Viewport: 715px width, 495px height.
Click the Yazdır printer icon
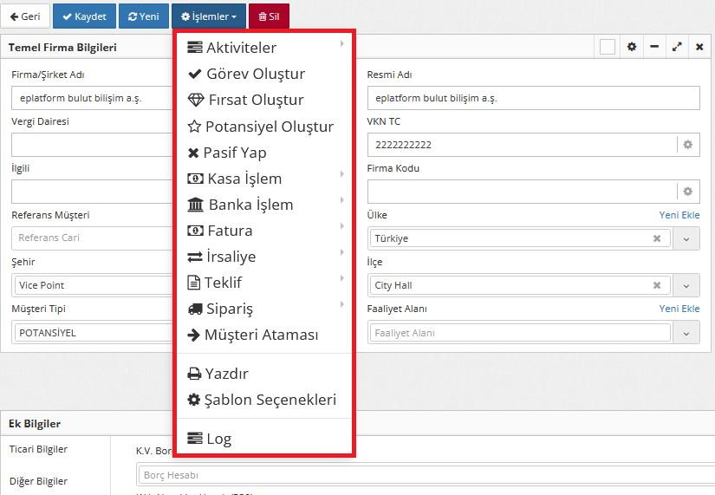point(195,375)
